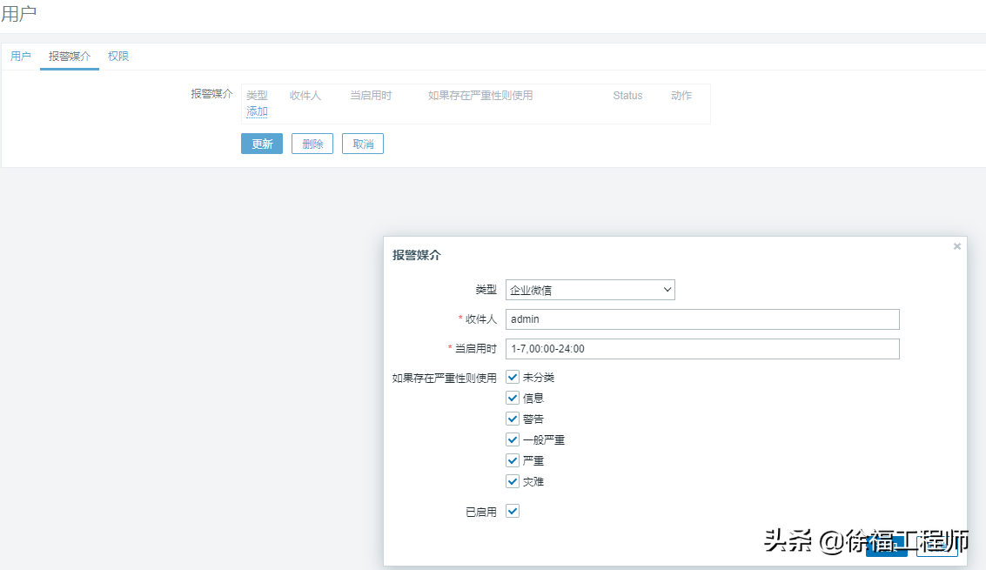Uncheck the 一般严重 checkbox
Viewport: 986px width, 570px height.
[x=513, y=439]
